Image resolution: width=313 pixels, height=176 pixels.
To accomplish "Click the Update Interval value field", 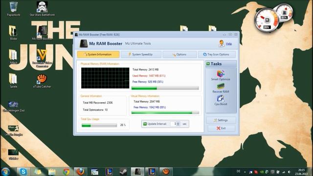I will click(173, 124).
